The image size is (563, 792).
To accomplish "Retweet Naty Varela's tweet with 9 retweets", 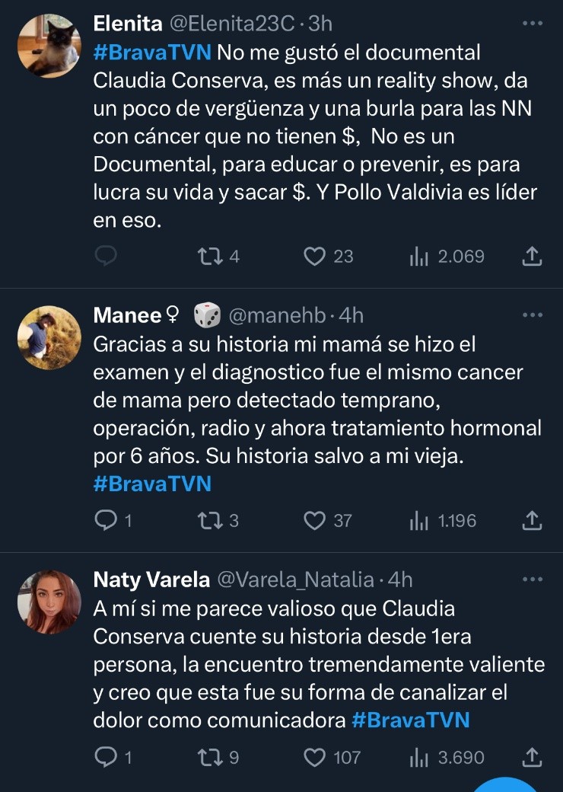I will (x=205, y=757).
